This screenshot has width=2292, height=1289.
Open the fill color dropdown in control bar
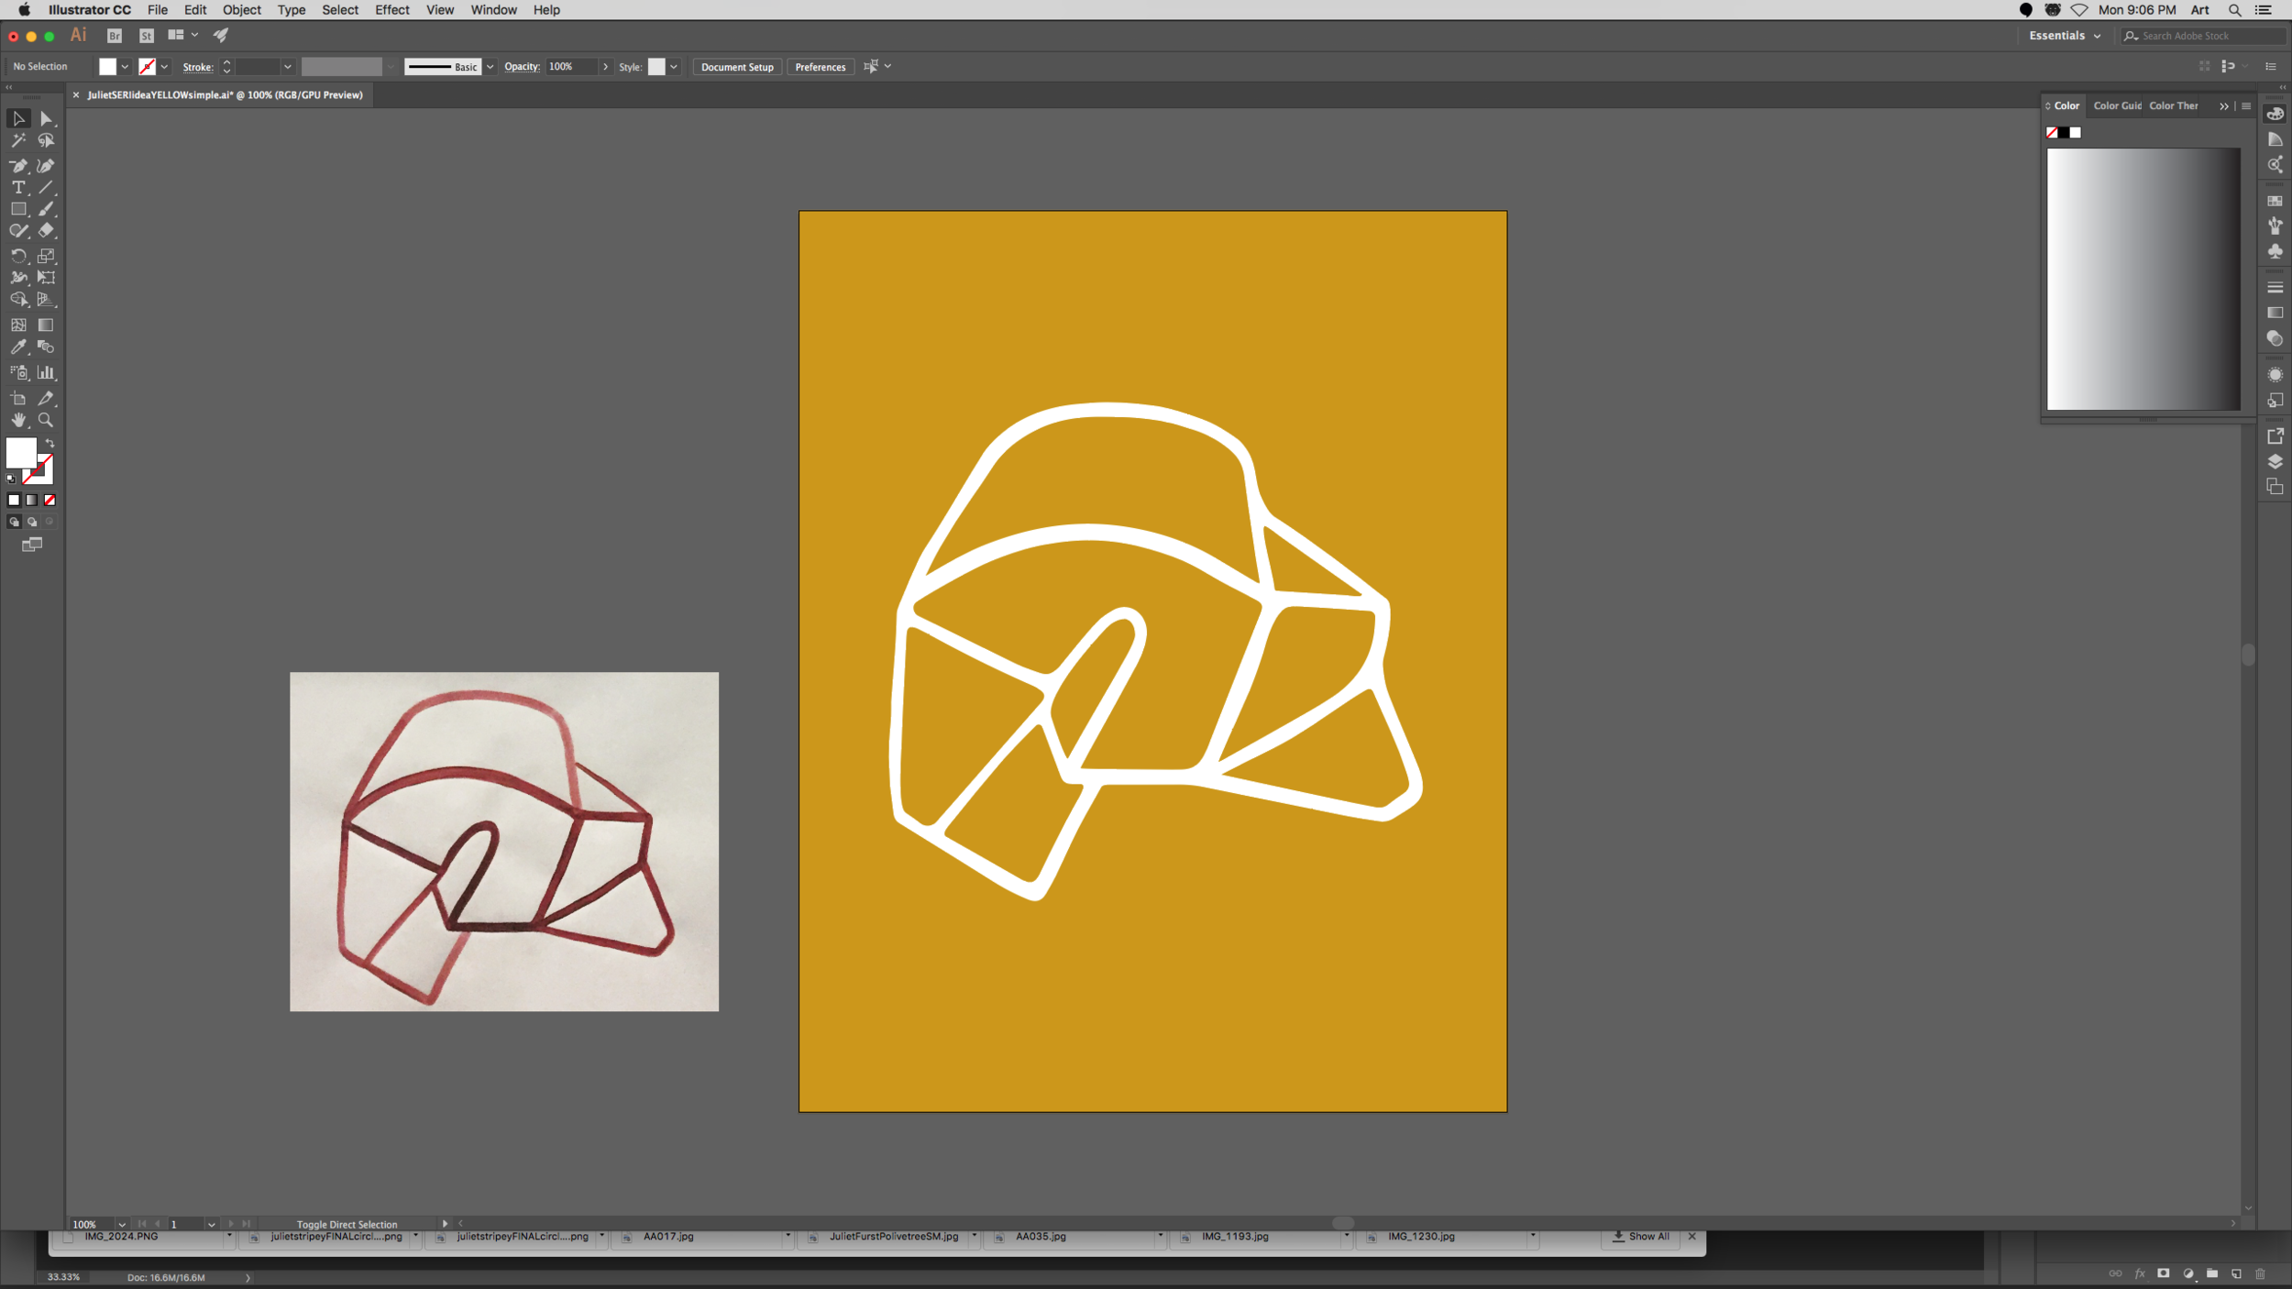click(125, 67)
